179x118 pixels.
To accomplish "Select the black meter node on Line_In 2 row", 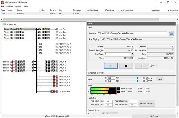I will (46, 65).
